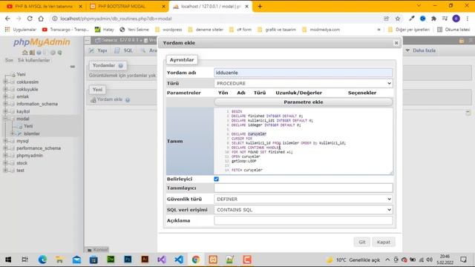The image size is (475, 267).
Task: Open Chrome profile avatar
Action: coord(456,19)
